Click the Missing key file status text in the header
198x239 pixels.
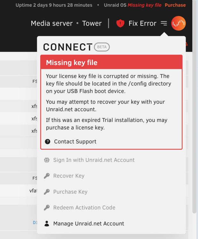pyautogui.click(x=145, y=5)
